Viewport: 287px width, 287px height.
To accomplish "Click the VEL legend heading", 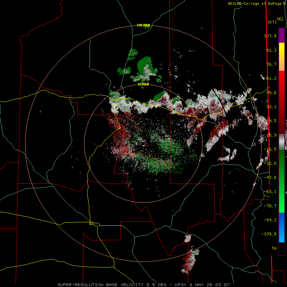I will [280, 19].
